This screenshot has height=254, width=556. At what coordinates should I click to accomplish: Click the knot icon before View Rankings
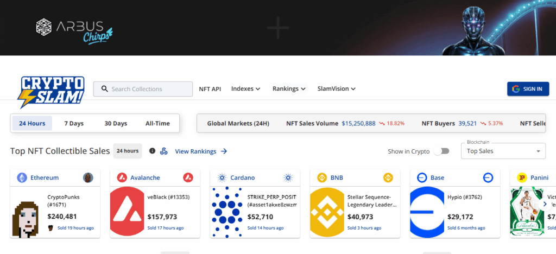[163, 151]
